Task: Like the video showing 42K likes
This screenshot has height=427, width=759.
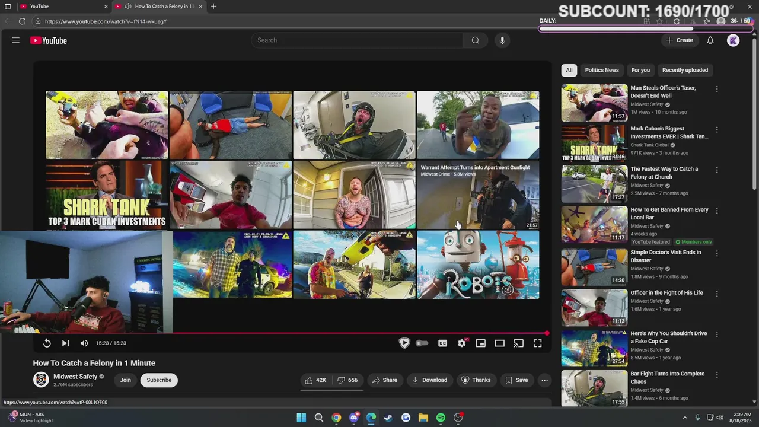Action: coord(315,380)
